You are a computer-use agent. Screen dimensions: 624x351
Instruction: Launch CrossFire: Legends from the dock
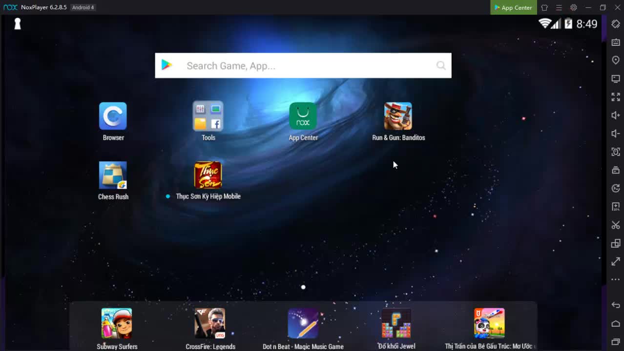pos(210,323)
